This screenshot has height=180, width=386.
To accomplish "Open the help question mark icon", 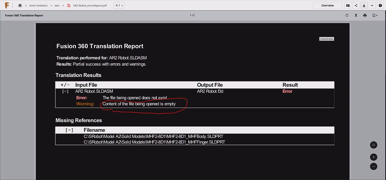I will point(380,6).
